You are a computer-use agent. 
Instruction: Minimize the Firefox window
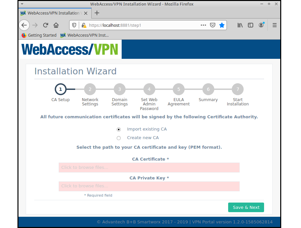(x=262, y=4)
